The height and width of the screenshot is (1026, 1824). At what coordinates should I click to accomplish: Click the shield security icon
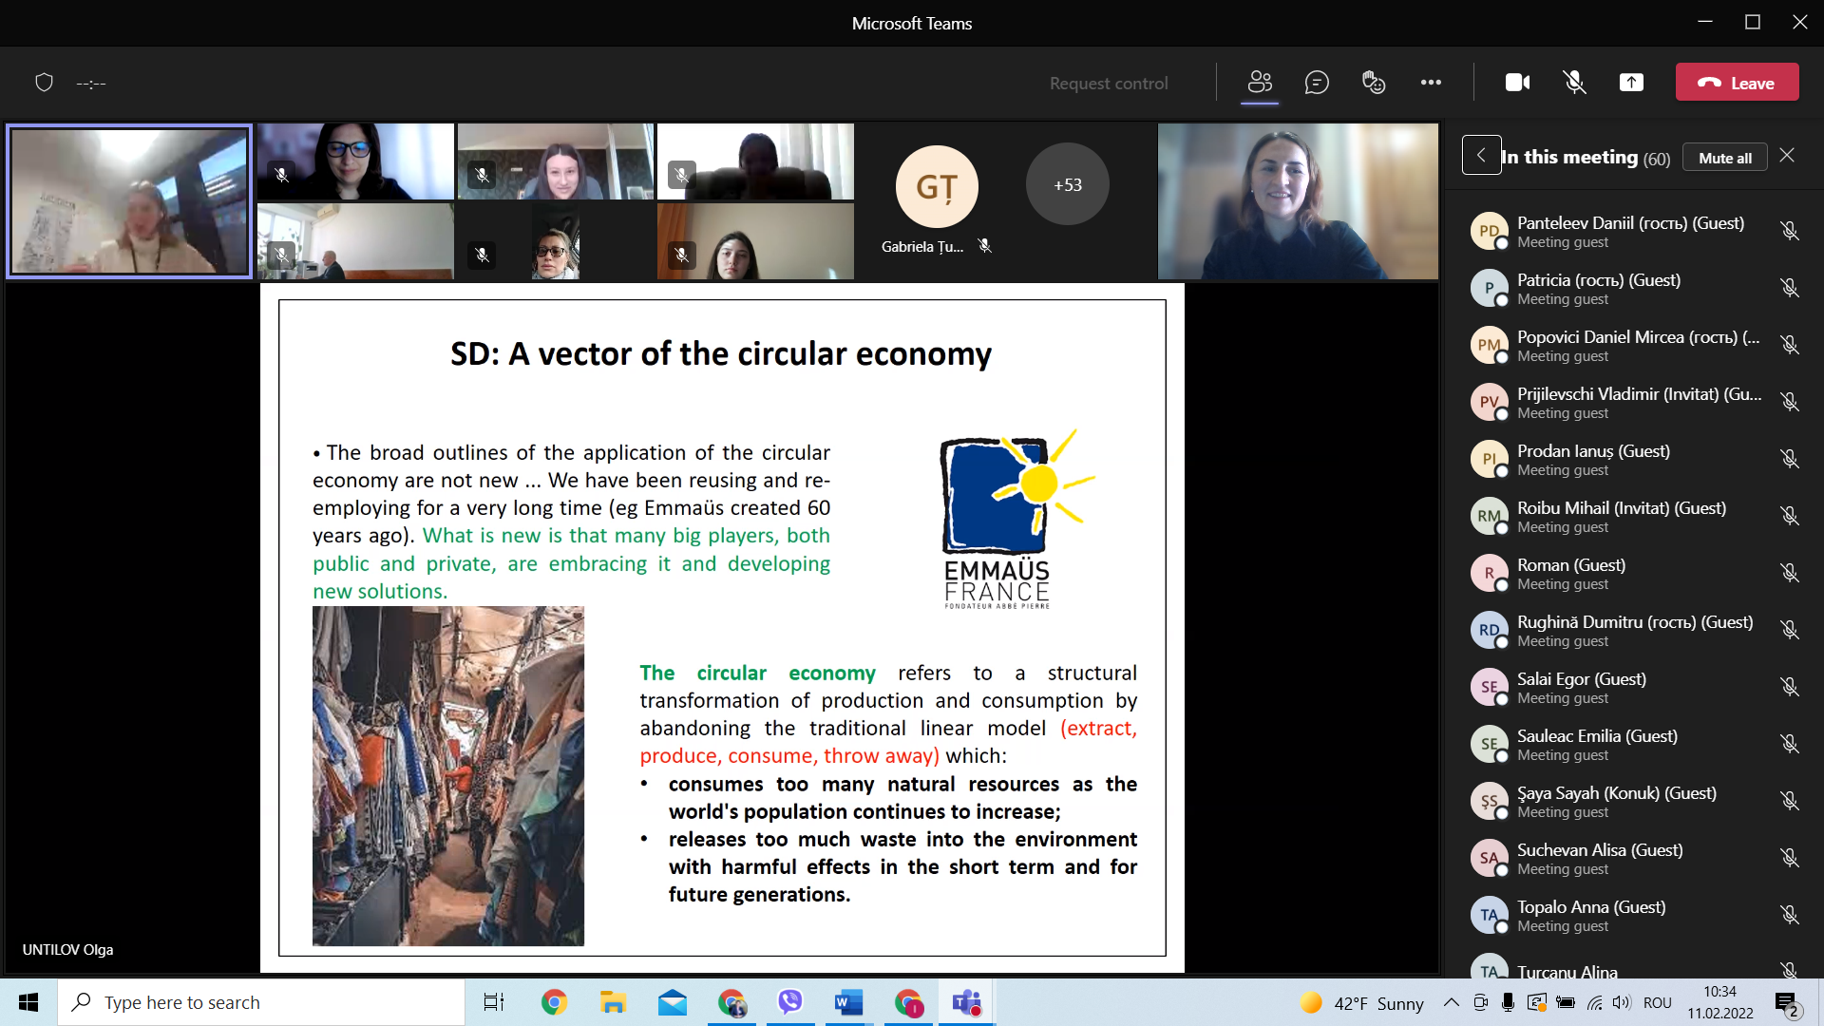[x=44, y=83]
